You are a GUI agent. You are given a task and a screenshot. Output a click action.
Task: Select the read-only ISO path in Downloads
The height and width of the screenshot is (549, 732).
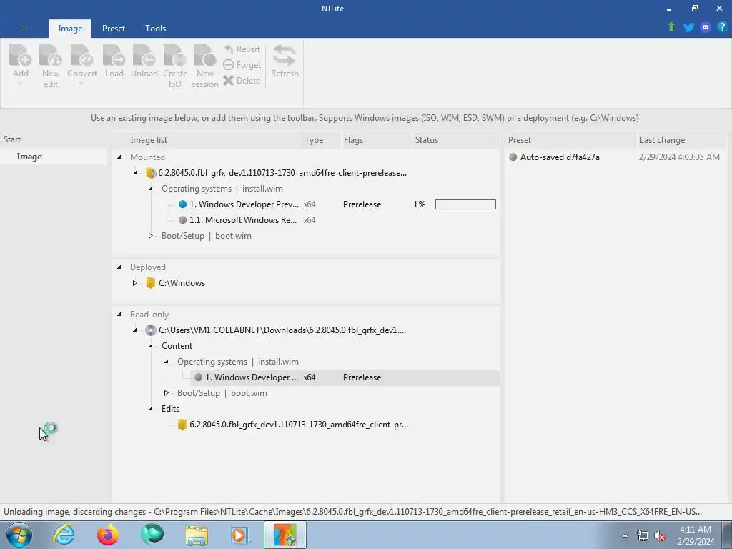coord(282,330)
